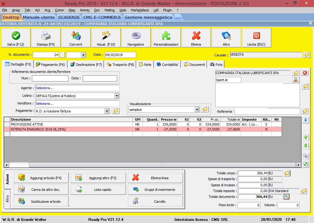
Task: Open magnifier icon beside Totale documento
Action: tap(287, 197)
